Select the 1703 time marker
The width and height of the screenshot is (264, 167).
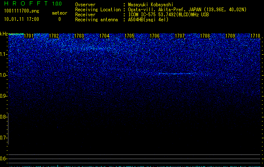click(79, 36)
